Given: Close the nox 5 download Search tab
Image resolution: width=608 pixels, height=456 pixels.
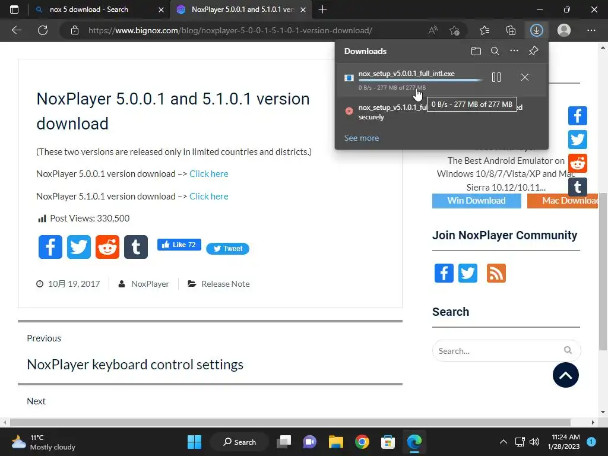Looking at the screenshot, I should pos(161,9).
